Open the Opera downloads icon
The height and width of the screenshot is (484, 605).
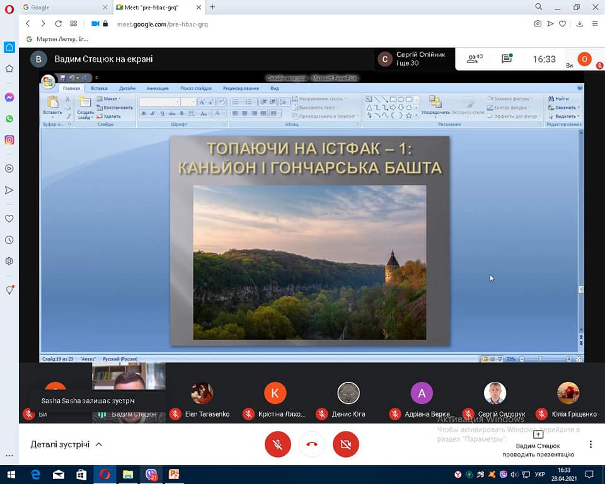pyautogui.click(x=580, y=24)
